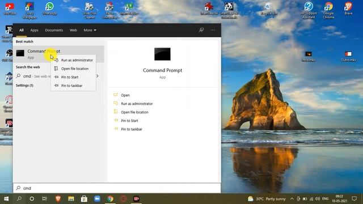
Task: Launch Brave from the taskbar
Action: coord(58,199)
